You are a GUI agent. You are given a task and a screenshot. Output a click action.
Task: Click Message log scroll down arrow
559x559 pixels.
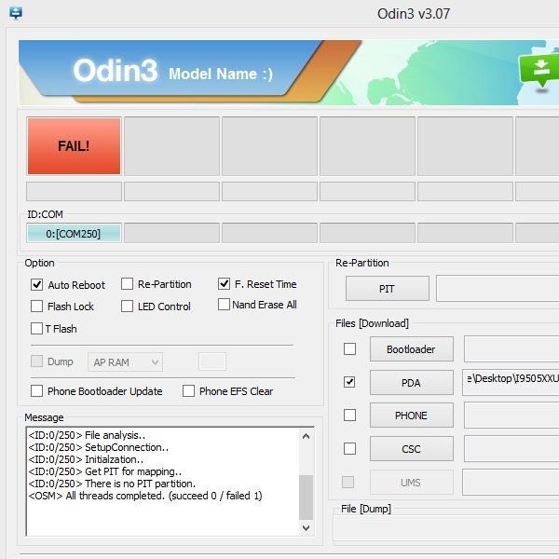pyautogui.click(x=306, y=527)
